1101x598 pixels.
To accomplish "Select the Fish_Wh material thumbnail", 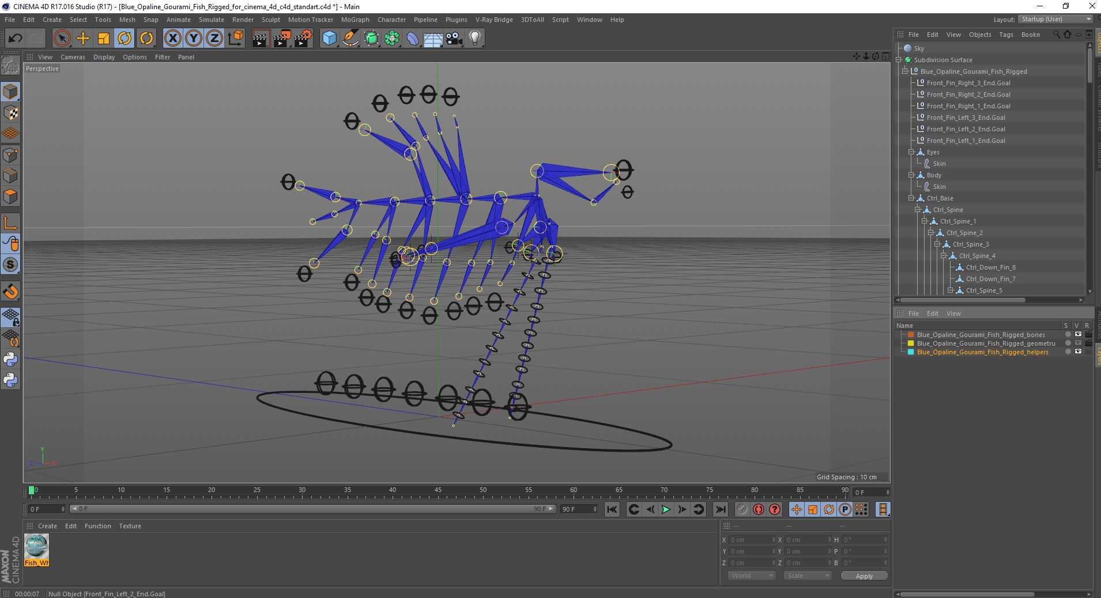I will pyautogui.click(x=36, y=550).
